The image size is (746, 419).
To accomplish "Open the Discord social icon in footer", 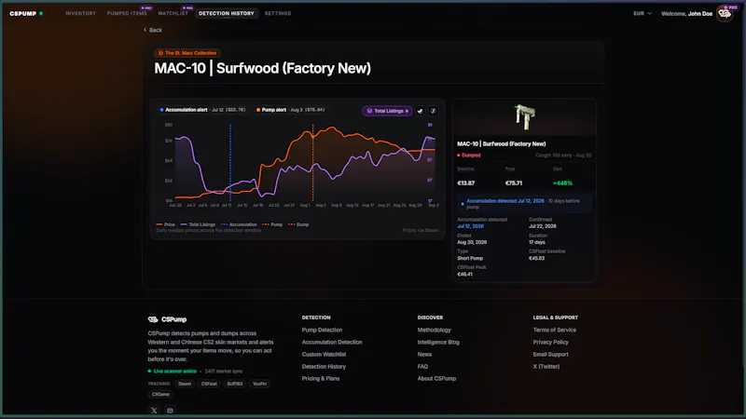I will pos(170,411).
